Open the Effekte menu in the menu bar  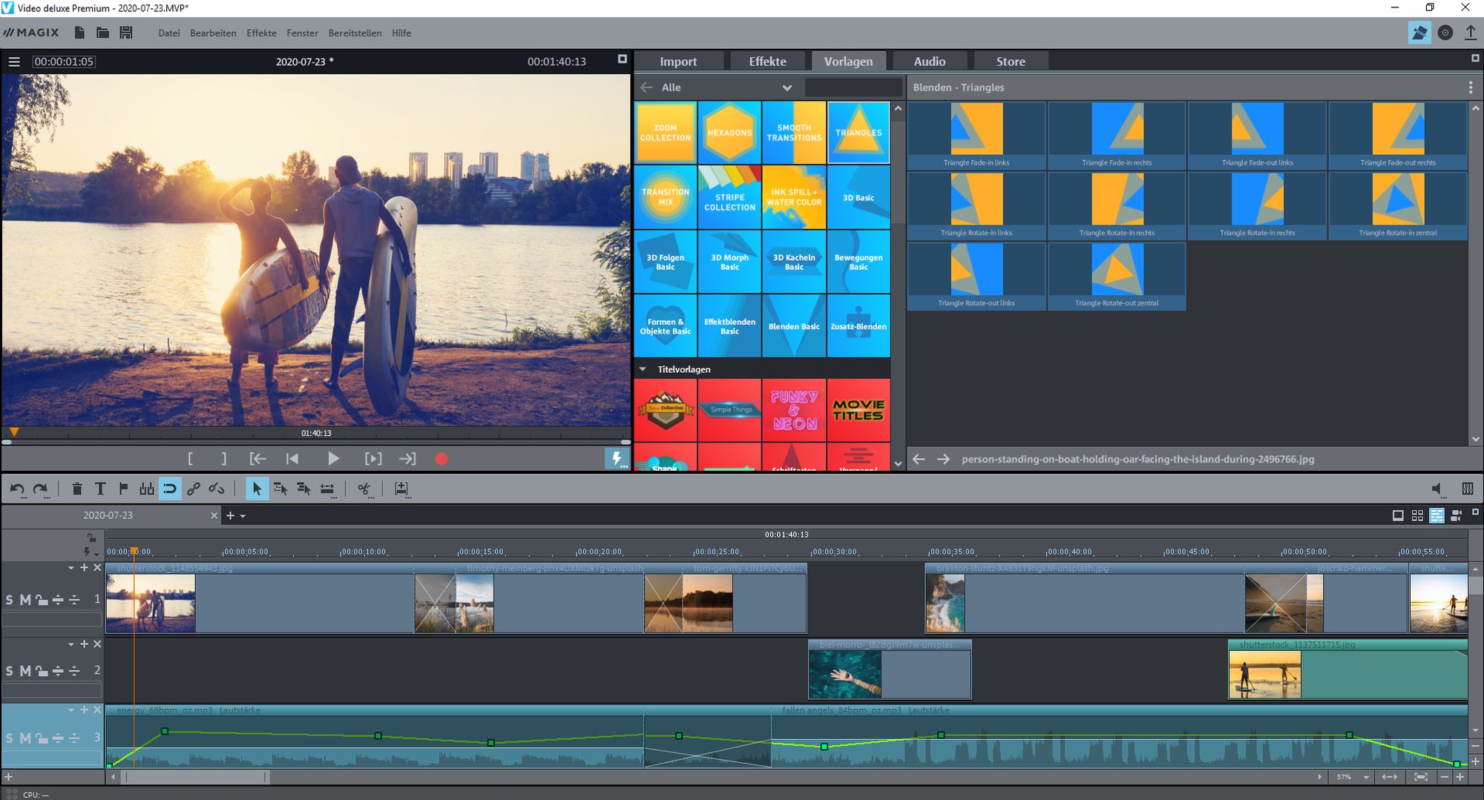point(261,33)
